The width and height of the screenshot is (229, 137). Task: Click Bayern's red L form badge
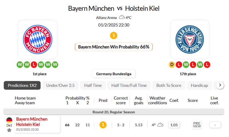tap(34, 65)
